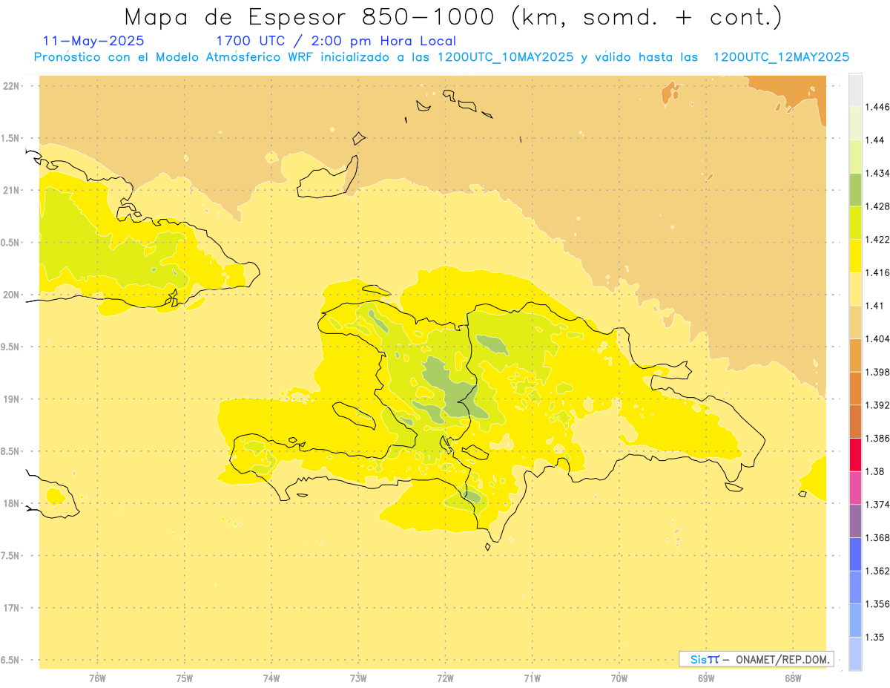This screenshot has width=890, height=688.
Task: Select the '73W' longitude label
Action: pos(358,678)
